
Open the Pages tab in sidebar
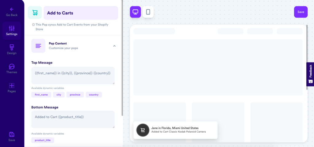(12, 88)
